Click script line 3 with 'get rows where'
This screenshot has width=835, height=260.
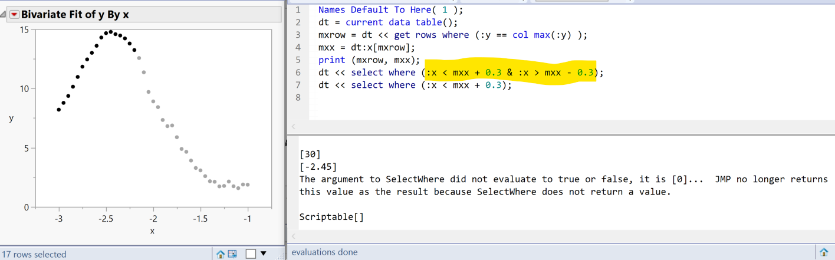coord(453,35)
